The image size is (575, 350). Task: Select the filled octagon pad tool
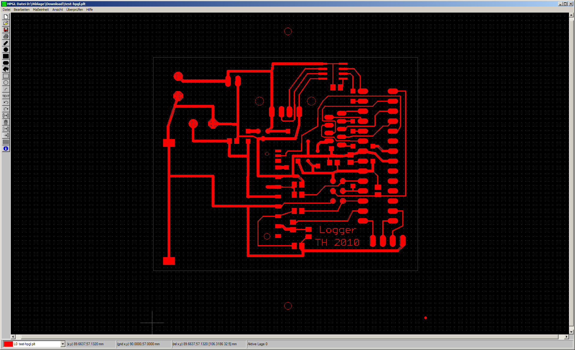(6, 63)
